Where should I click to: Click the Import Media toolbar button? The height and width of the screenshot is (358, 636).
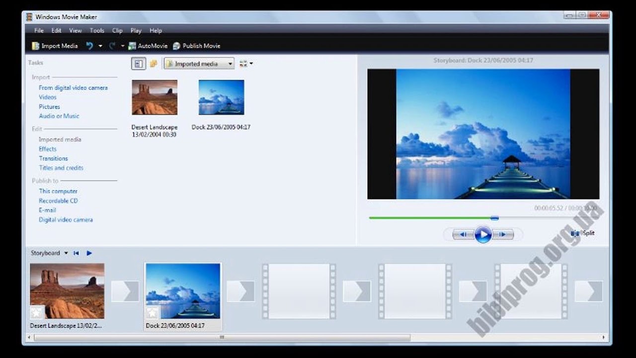[55, 46]
